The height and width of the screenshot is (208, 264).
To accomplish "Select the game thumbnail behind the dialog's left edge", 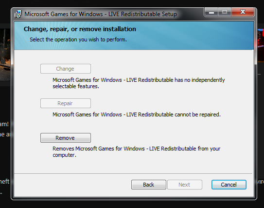I will tap(5, 55).
